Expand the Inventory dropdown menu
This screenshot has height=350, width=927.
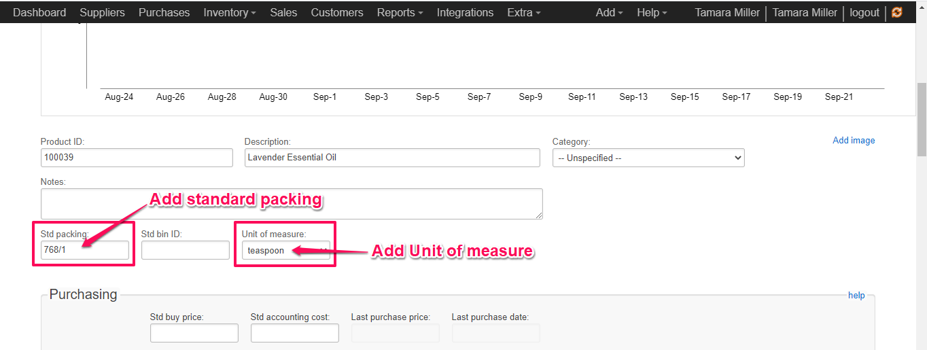pyautogui.click(x=230, y=12)
